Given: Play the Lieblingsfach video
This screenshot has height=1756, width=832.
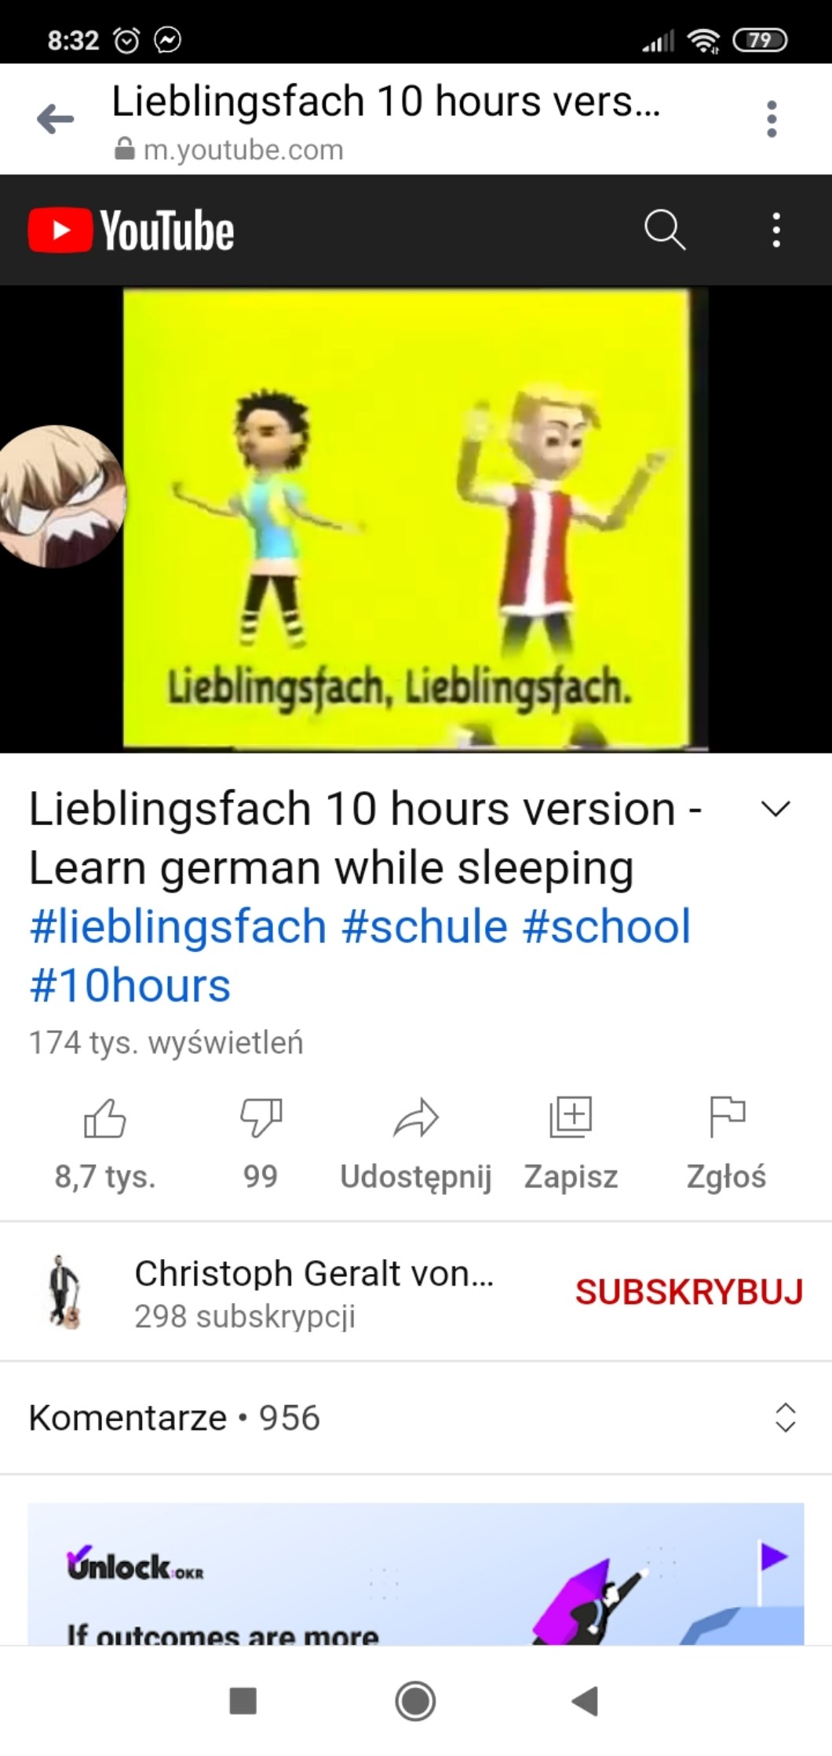Looking at the screenshot, I should point(415,519).
